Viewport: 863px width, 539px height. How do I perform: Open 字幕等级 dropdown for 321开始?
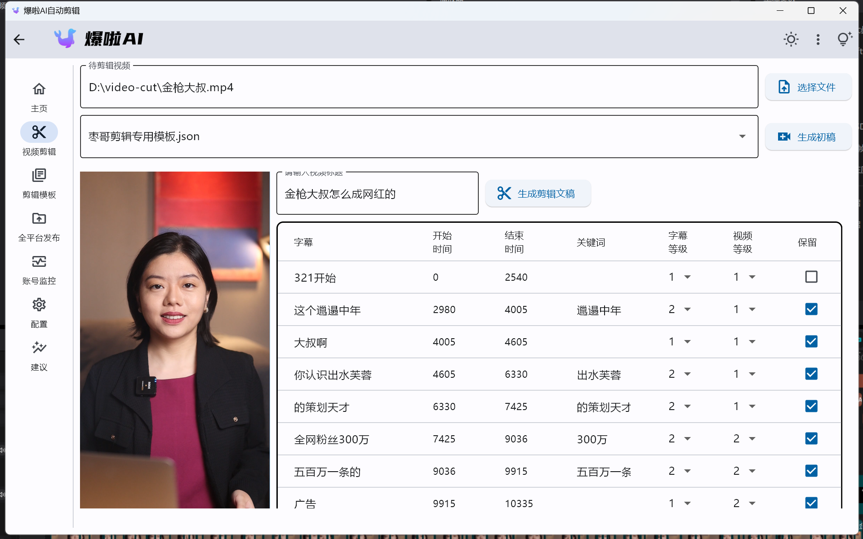[x=680, y=277]
